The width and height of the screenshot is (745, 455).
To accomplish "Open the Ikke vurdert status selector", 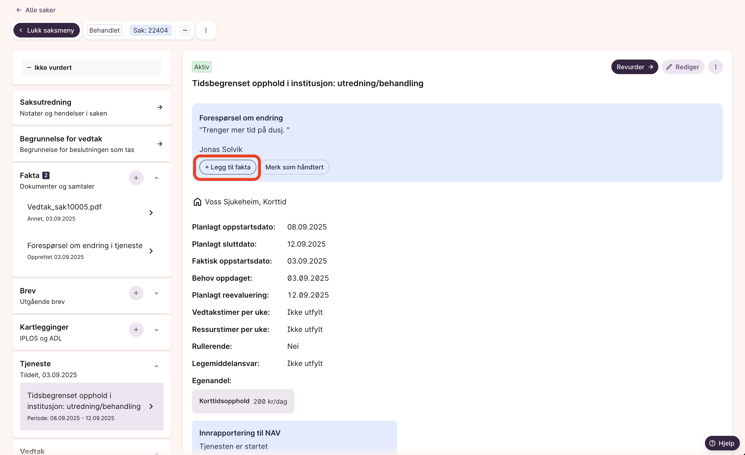I will [x=92, y=68].
